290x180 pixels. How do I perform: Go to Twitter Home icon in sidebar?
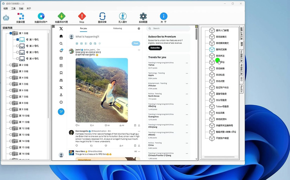pyautogui.click(x=61, y=36)
